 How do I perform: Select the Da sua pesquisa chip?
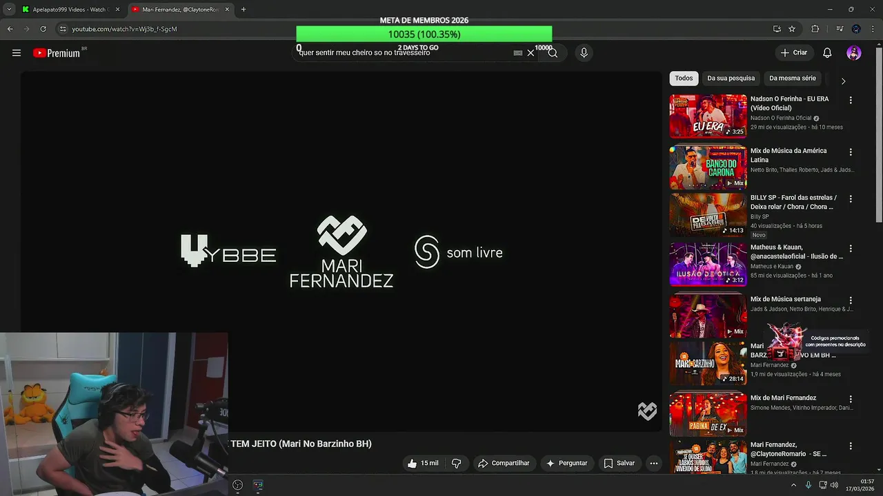(x=731, y=79)
